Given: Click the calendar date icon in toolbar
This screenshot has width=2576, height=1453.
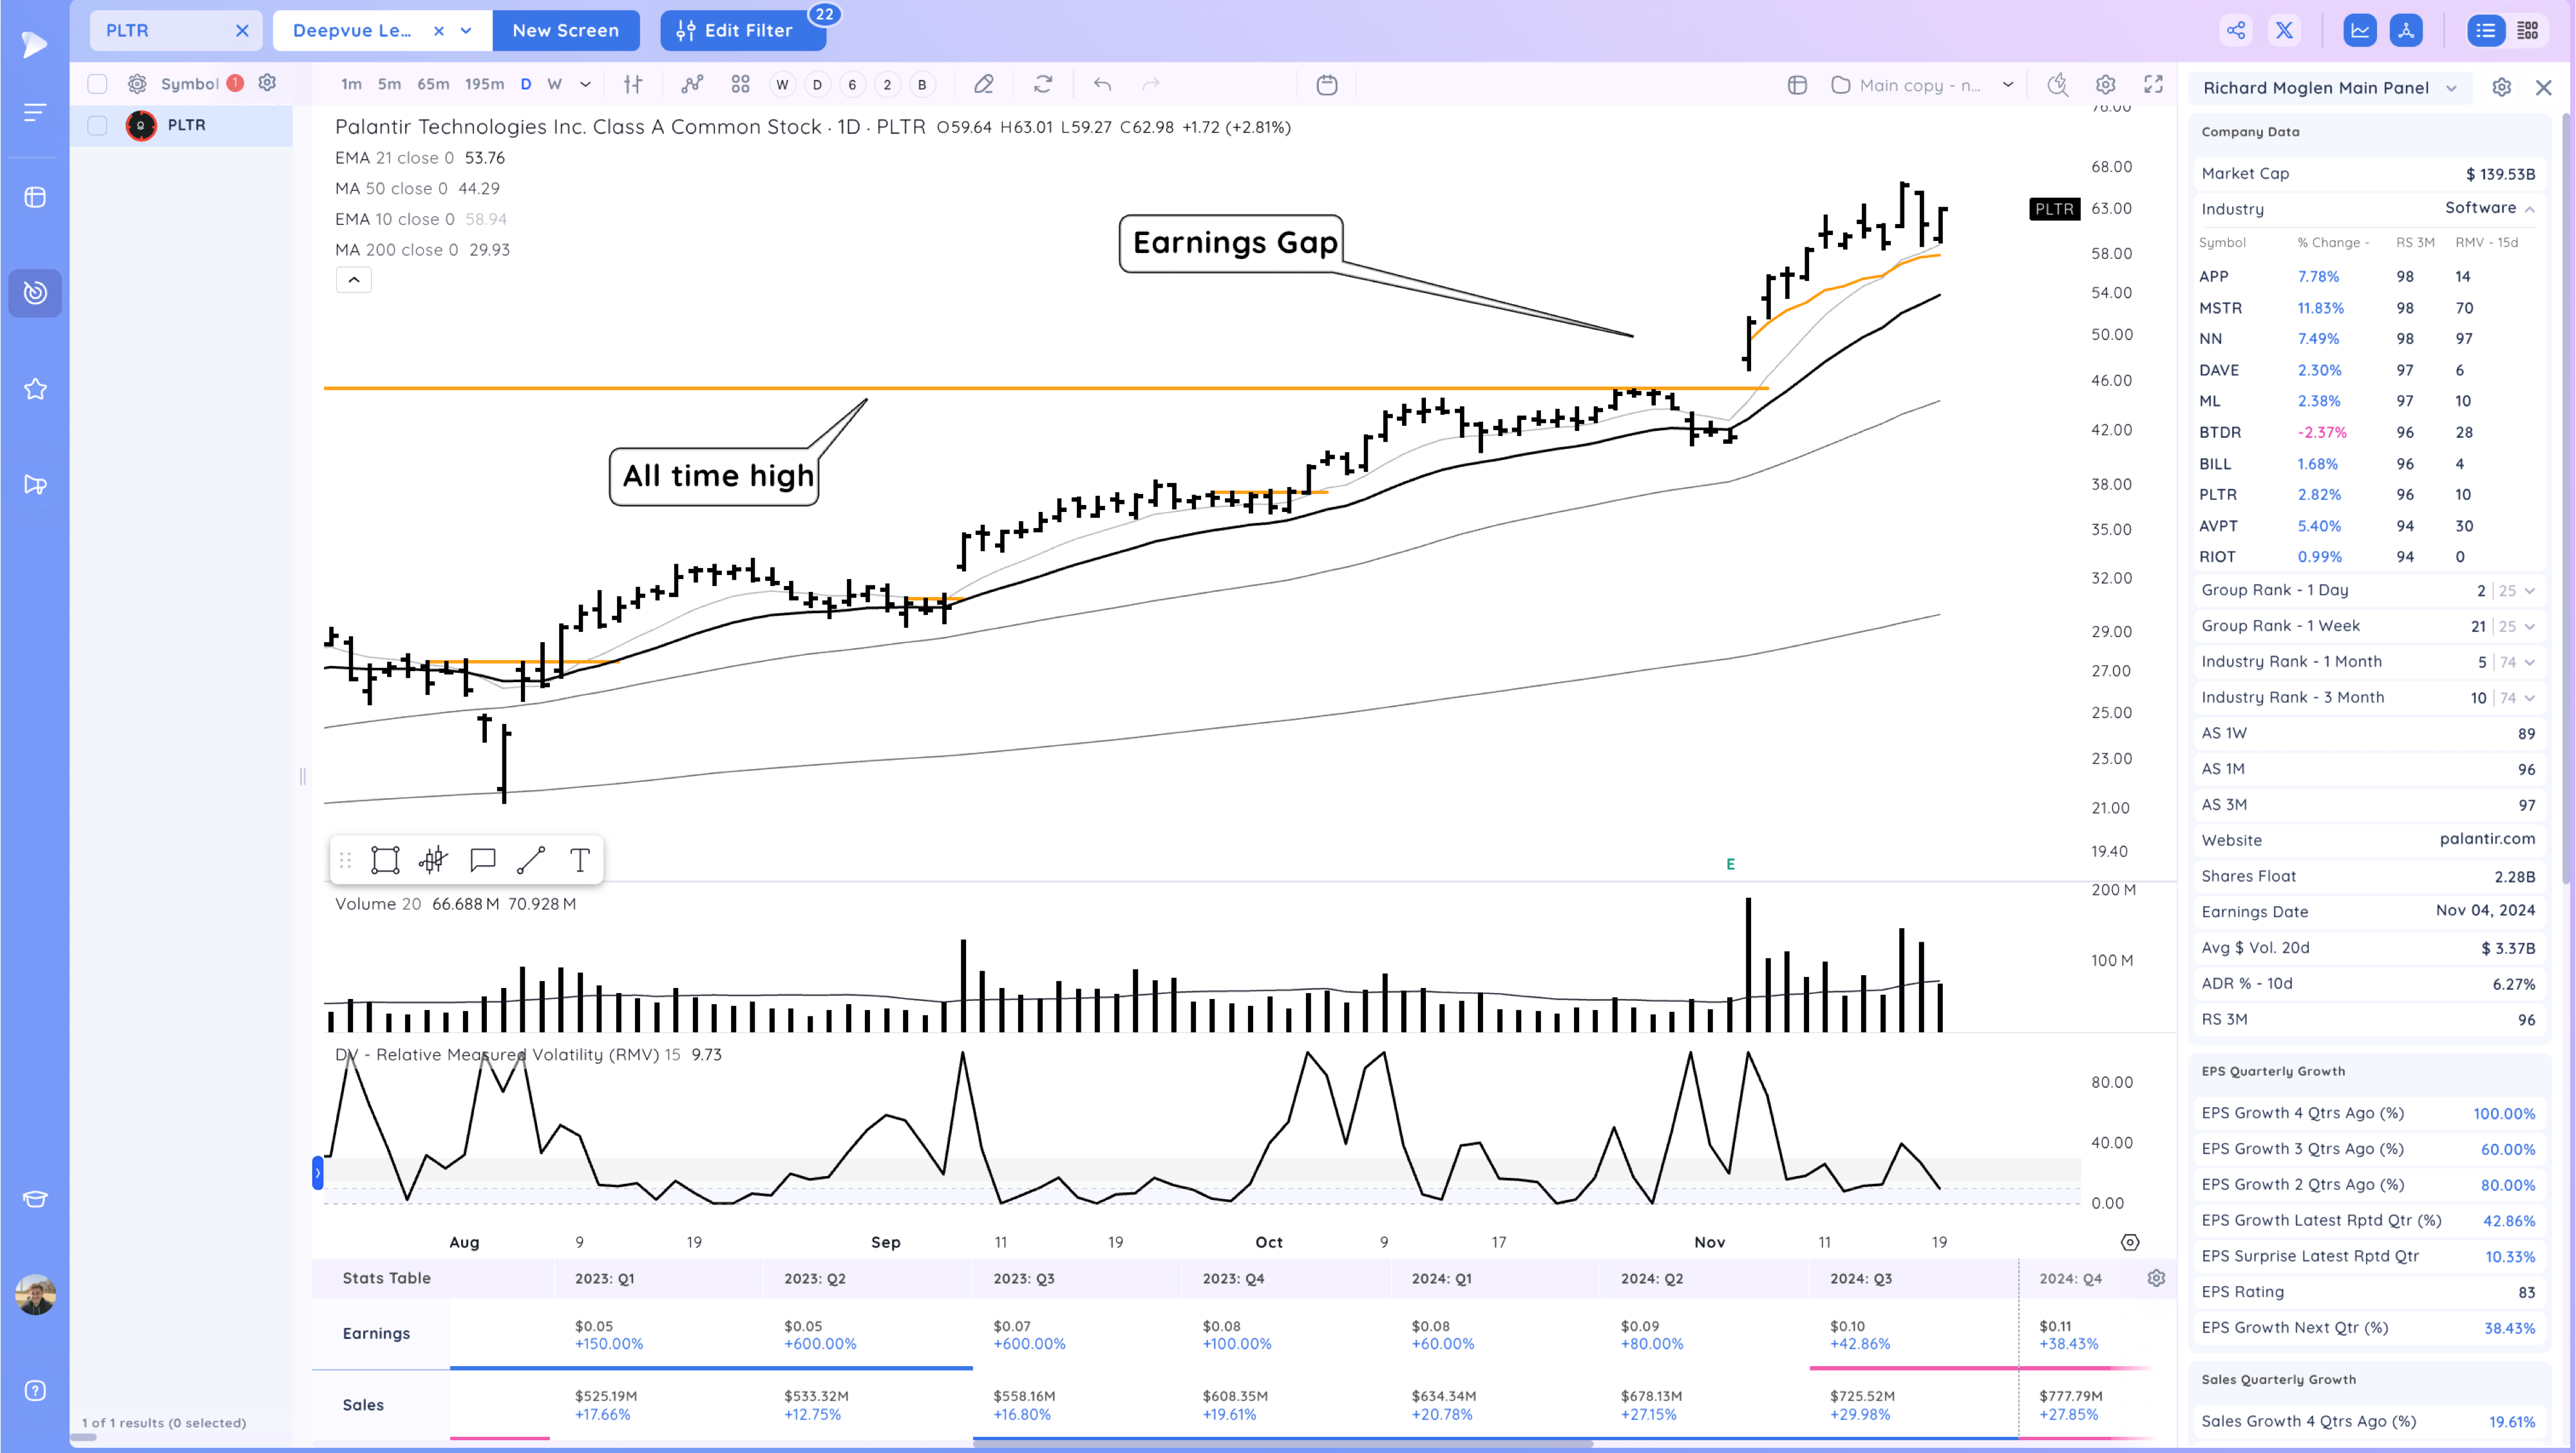Looking at the screenshot, I should pyautogui.click(x=1327, y=85).
